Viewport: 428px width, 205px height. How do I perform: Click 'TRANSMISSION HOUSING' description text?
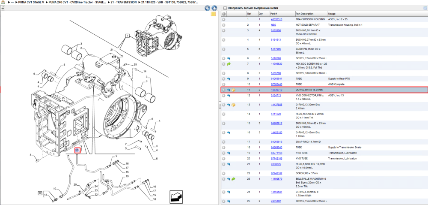coord(310,19)
